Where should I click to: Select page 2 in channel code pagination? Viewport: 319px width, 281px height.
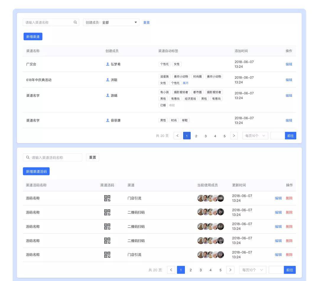(x=191, y=270)
